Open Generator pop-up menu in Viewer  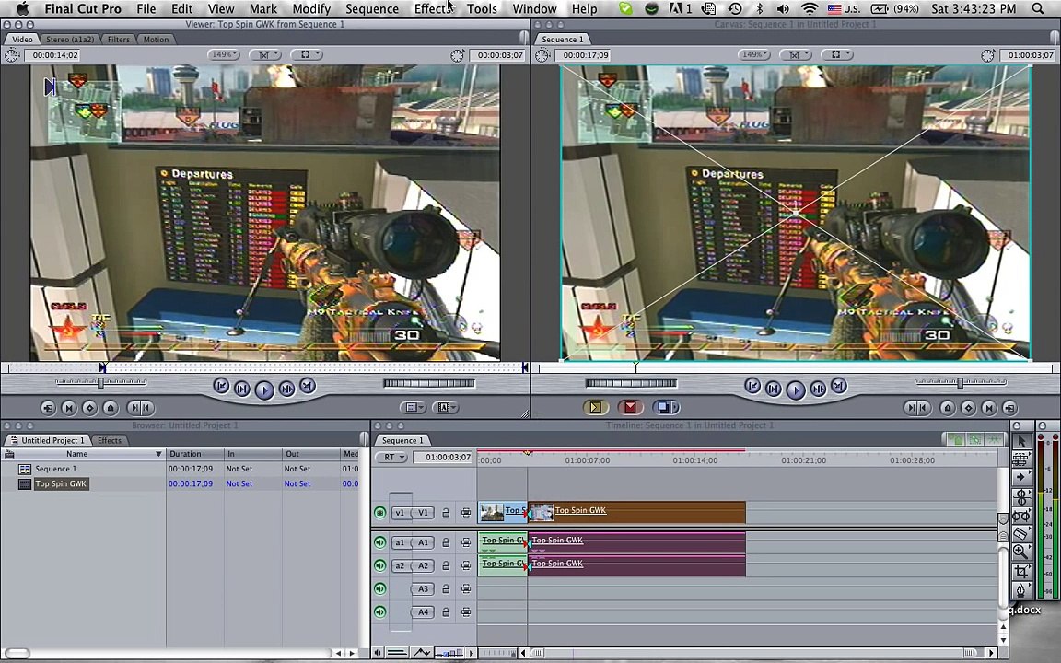445,407
